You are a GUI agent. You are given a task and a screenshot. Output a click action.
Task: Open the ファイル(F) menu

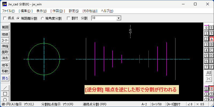click(9, 11)
